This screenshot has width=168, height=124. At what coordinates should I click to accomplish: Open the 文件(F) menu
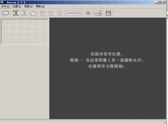pos(5,6)
